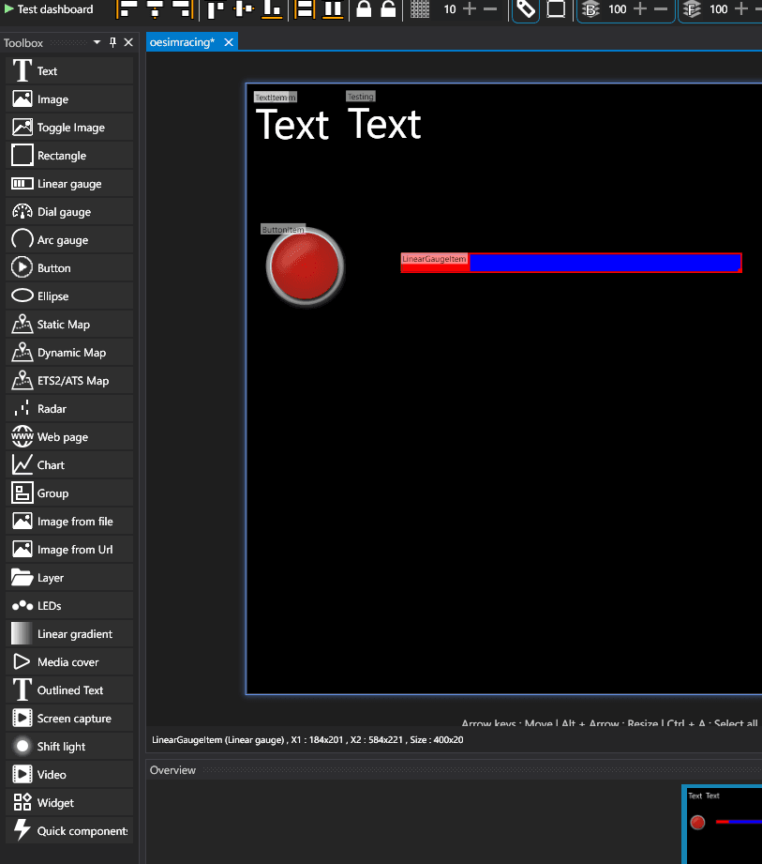Select the Quick component tool
Image resolution: width=762 pixels, height=864 pixels.
coord(69,830)
